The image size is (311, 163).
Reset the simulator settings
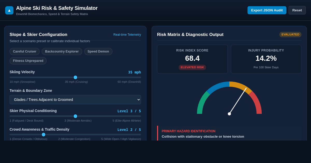pyautogui.click(x=297, y=10)
